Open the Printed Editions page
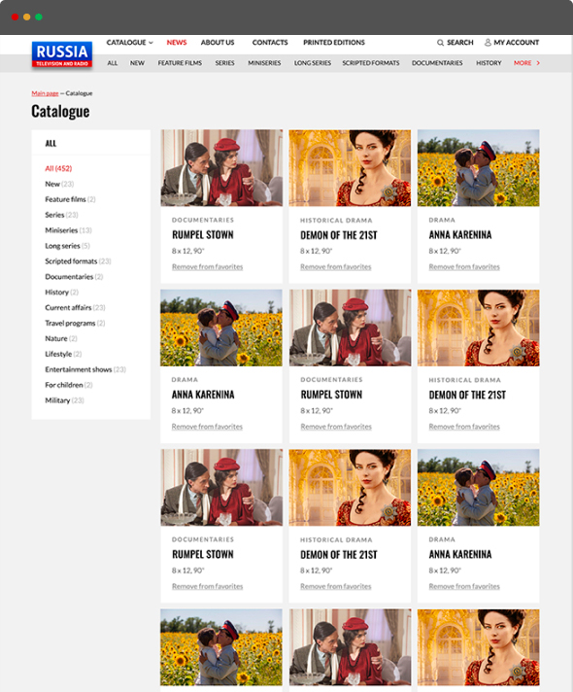 click(334, 43)
